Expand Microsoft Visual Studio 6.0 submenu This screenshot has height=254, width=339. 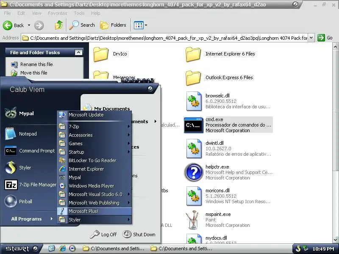pyautogui.click(x=94, y=194)
